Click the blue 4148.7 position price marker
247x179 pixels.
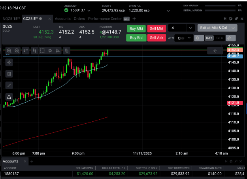click(235, 56)
